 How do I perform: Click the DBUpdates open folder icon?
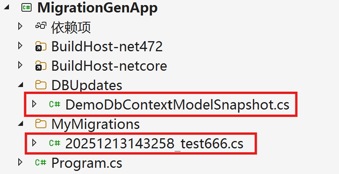click(40, 85)
